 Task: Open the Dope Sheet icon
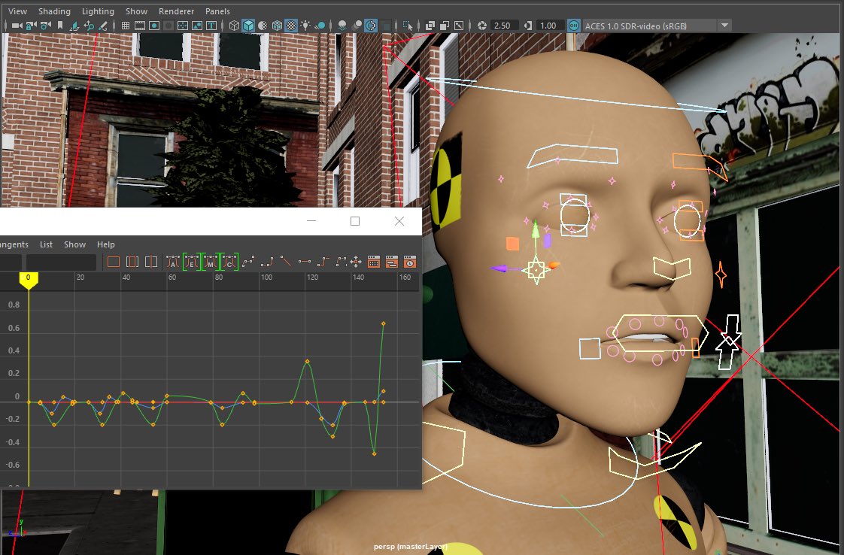[374, 262]
